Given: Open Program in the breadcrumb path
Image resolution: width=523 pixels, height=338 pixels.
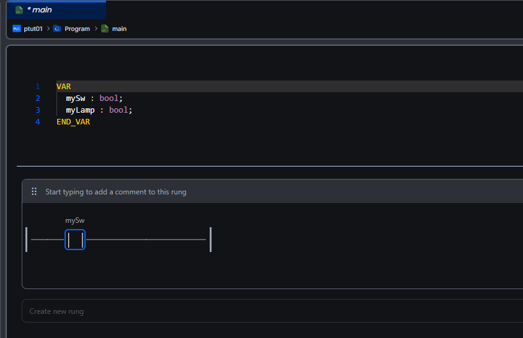Looking at the screenshot, I should [77, 28].
